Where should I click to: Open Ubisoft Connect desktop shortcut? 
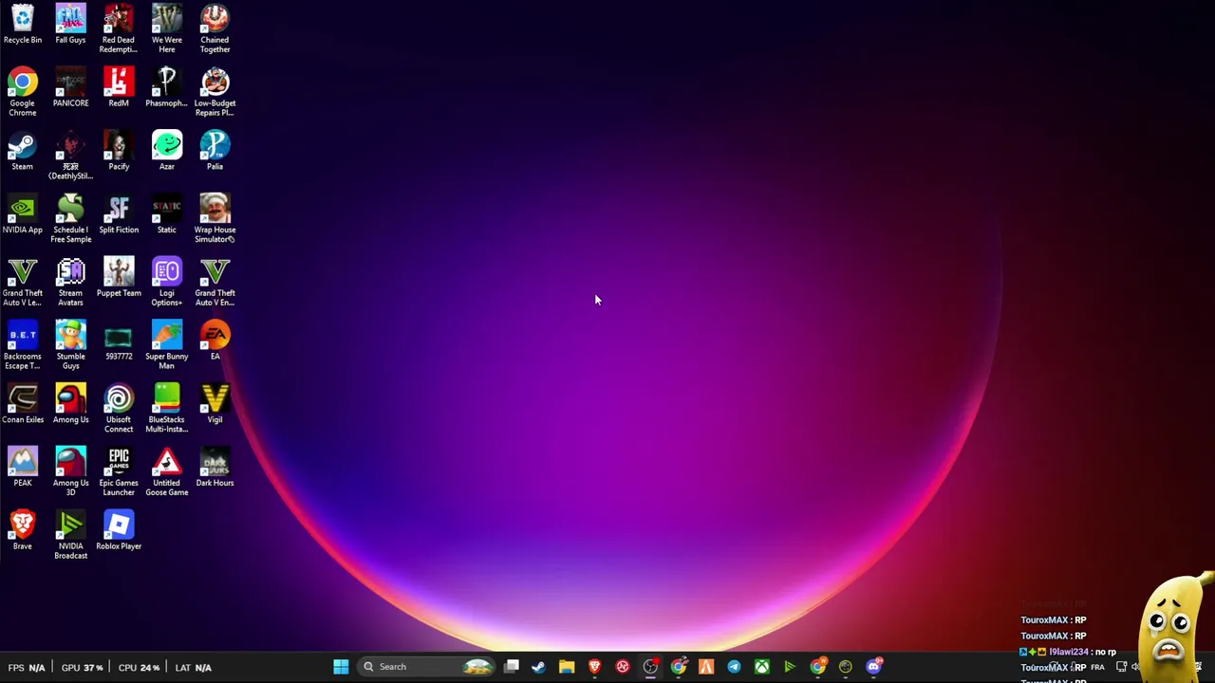click(x=119, y=409)
